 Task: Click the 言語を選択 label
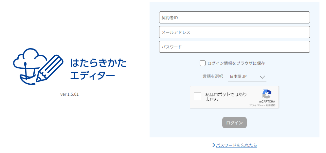213,76
